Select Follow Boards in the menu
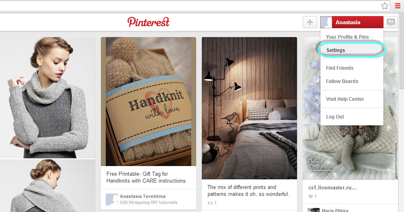The width and height of the screenshot is (404, 212). tap(342, 81)
